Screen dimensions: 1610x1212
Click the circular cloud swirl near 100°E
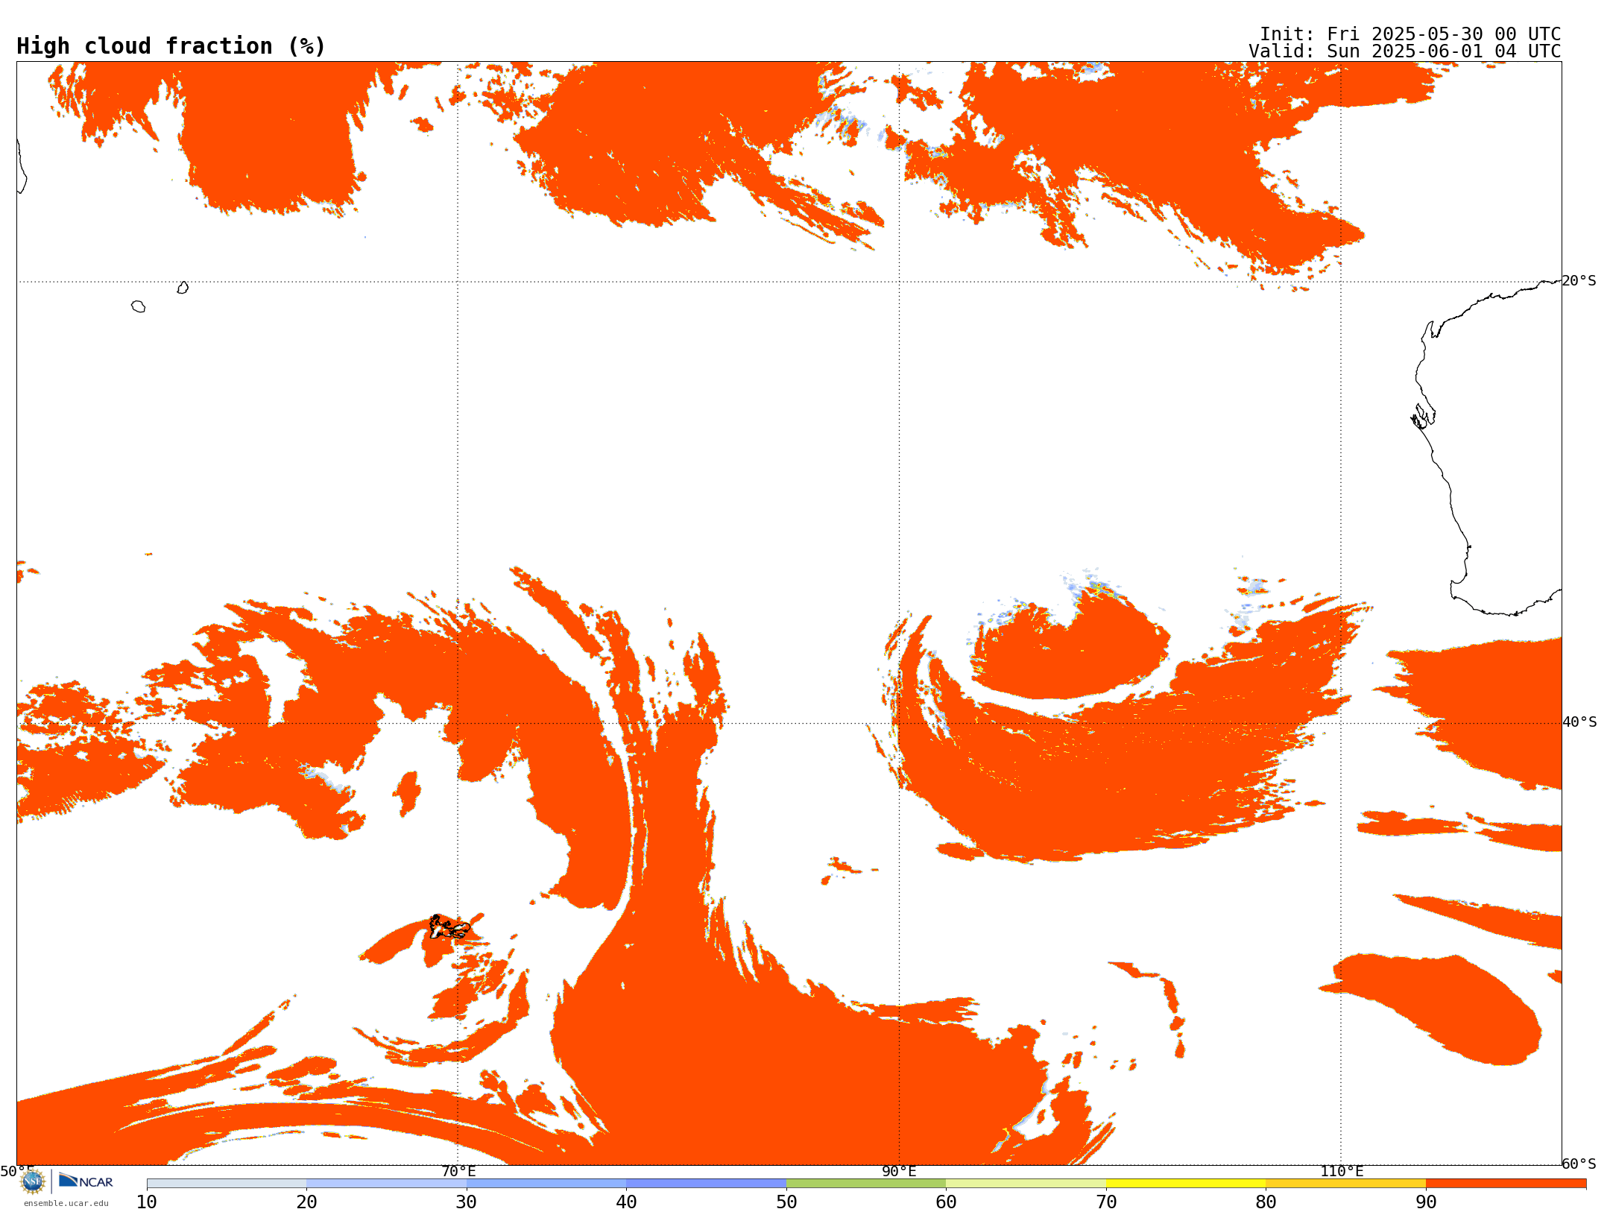pos(1070,648)
